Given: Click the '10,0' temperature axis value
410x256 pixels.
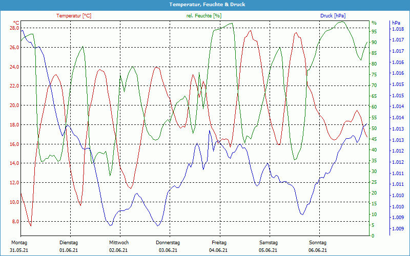Looking at the screenshot, I should 14,202.
